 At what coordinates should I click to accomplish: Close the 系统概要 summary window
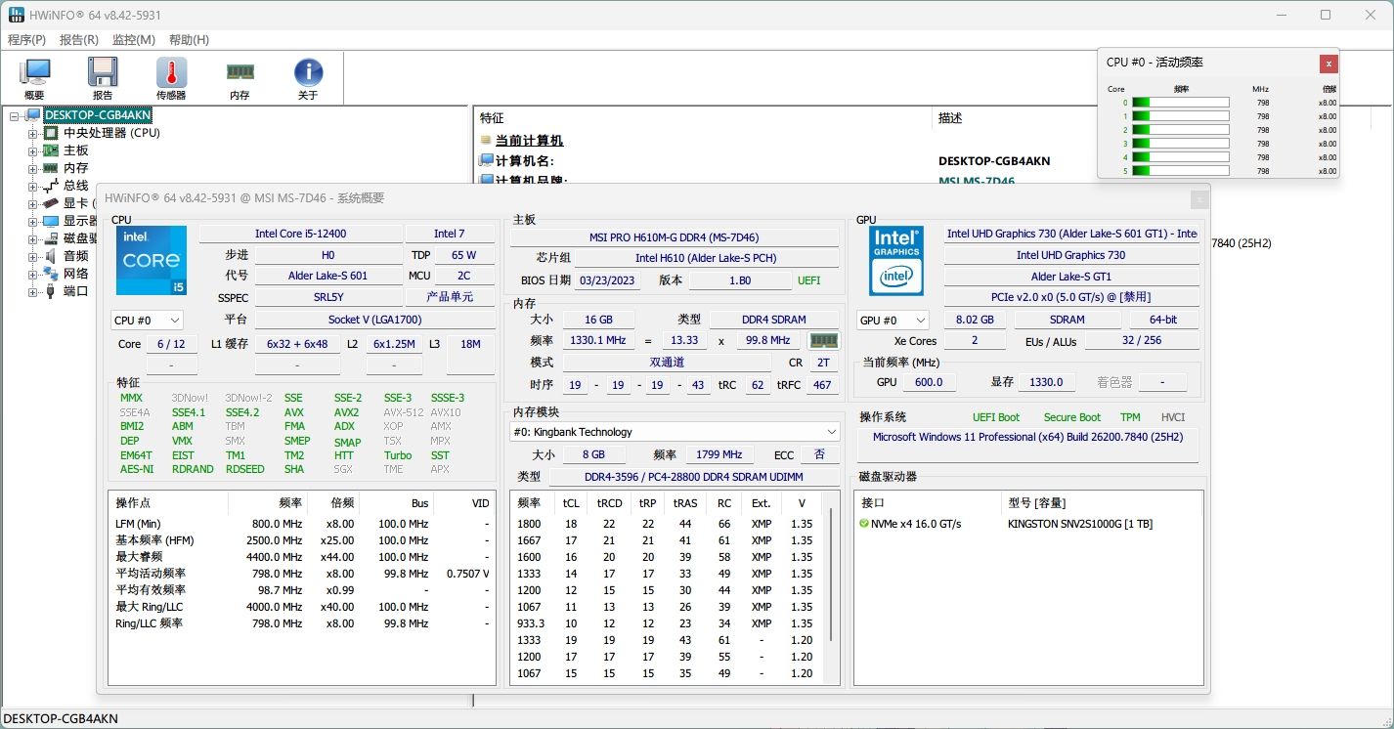(1199, 199)
